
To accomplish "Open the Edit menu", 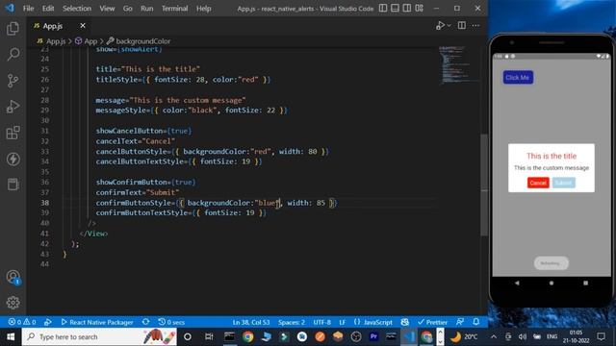I will (x=48, y=9).
